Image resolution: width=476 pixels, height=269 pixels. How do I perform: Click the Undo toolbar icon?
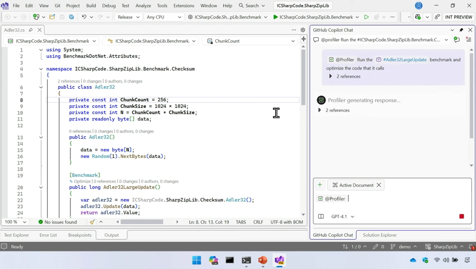tap(84, 17)
